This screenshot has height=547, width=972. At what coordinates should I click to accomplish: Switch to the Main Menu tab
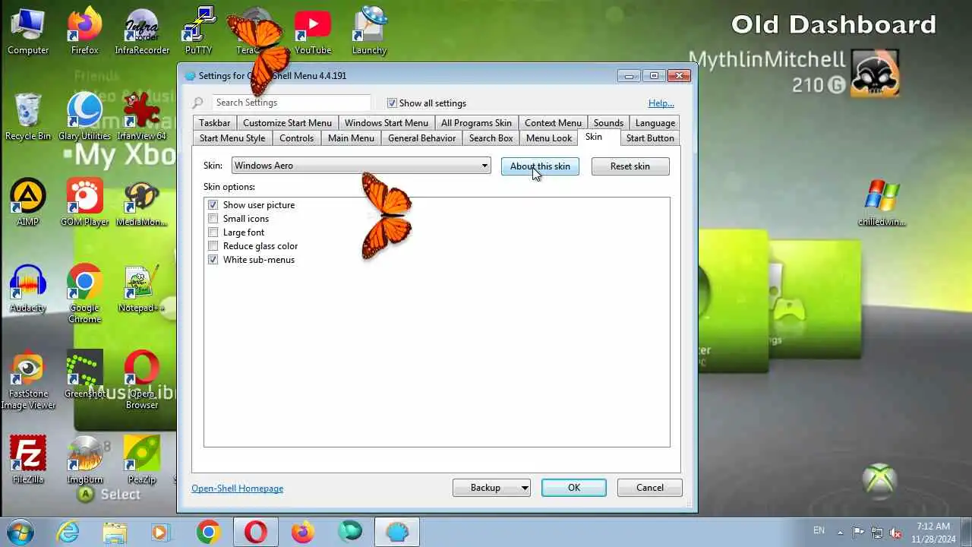pos(351,138)
